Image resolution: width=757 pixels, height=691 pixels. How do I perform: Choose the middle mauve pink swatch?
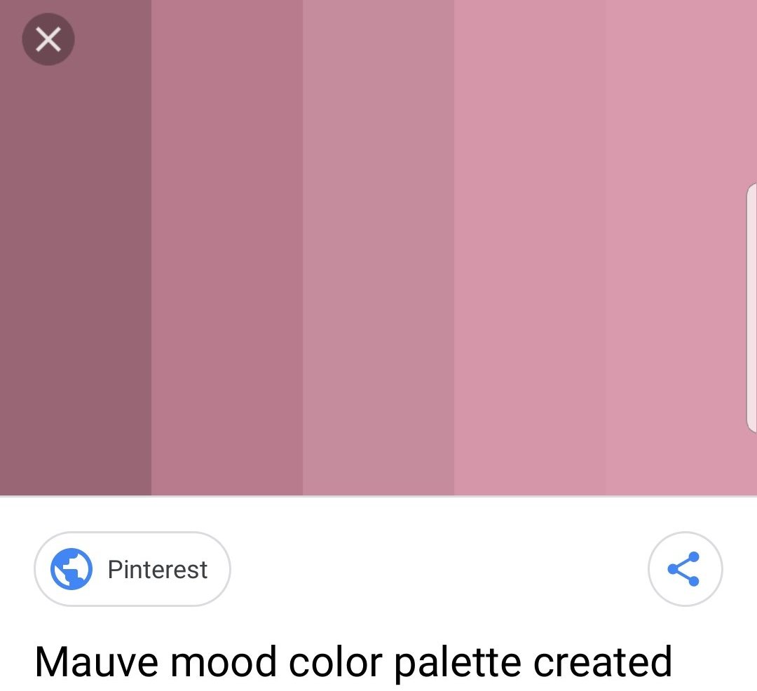point(378,247)
